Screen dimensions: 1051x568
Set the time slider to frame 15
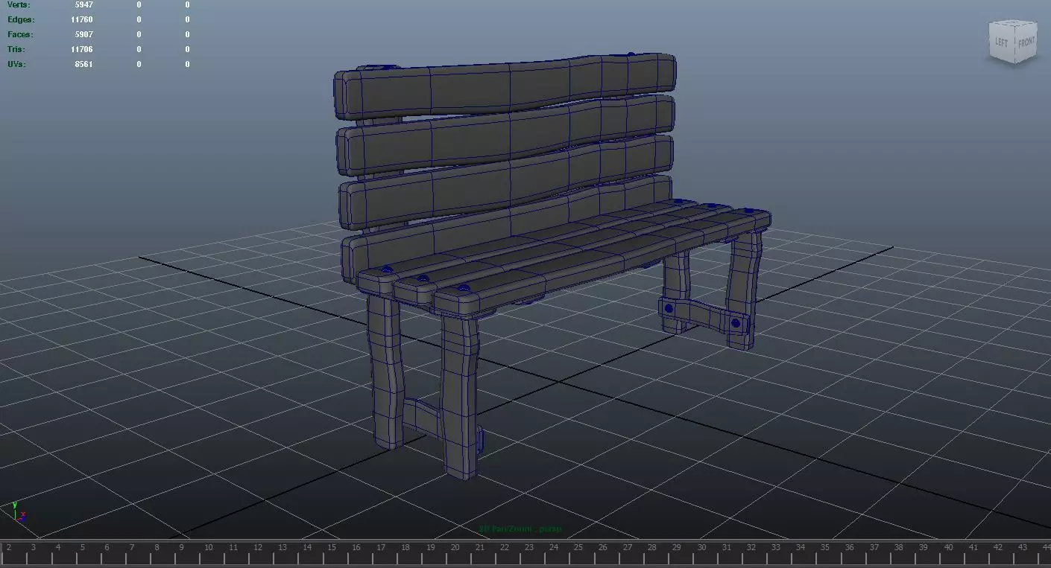tap(332, 548)
